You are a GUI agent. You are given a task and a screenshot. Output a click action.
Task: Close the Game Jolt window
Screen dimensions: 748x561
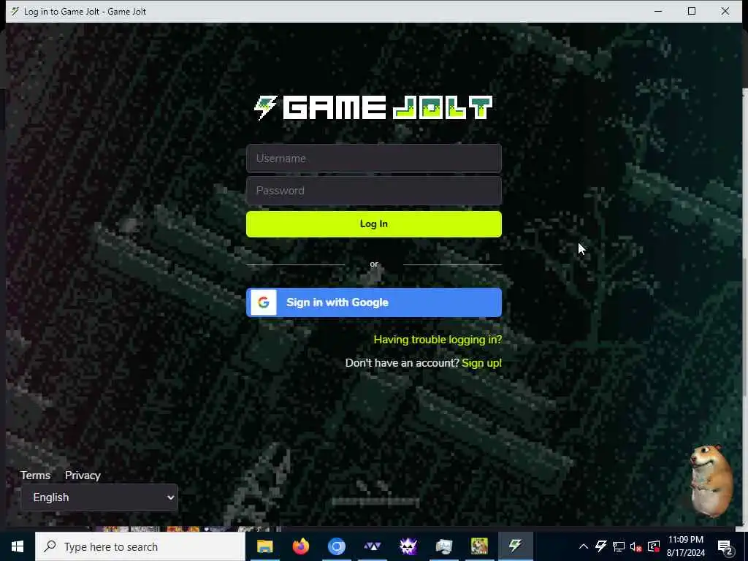[x=725, y=11]
